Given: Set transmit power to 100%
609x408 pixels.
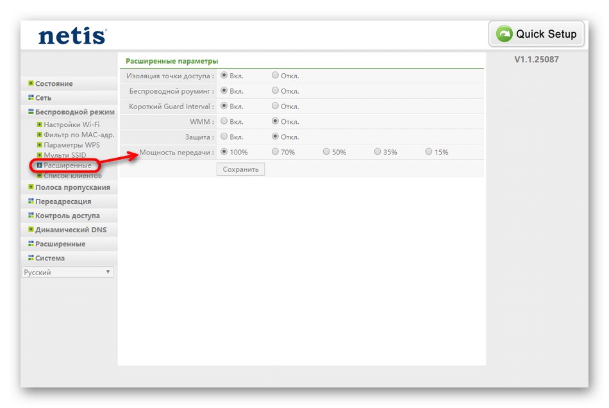Looking at the screenshot, I should pyautogui.click(x=224, y=151).
